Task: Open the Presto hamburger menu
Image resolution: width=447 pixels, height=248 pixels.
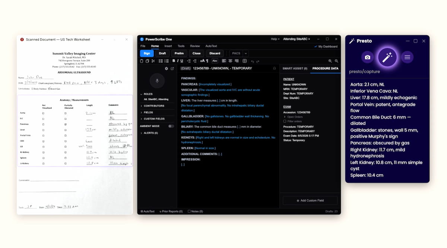Action: click(407, 57)
